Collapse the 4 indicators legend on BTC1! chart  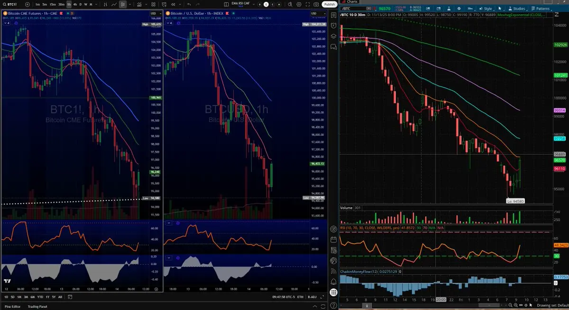click(6, 22)
